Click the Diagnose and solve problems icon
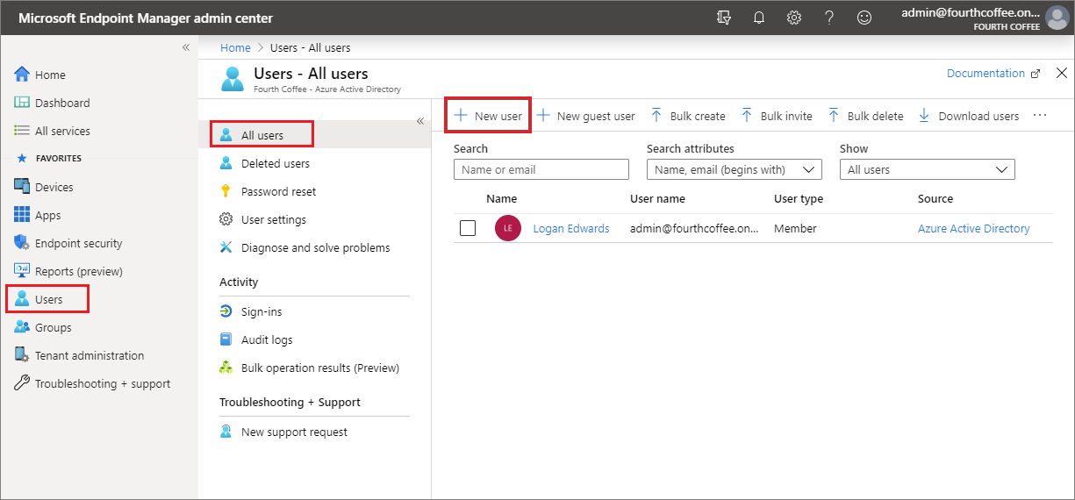Image resolution: width=1075 pixels, height=500 pixels. pyautogui.click(x=226, y=247)
